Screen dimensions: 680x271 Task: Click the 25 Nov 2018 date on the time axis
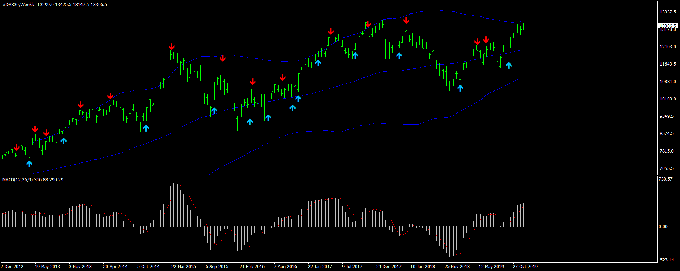click(x=457, y=266)
